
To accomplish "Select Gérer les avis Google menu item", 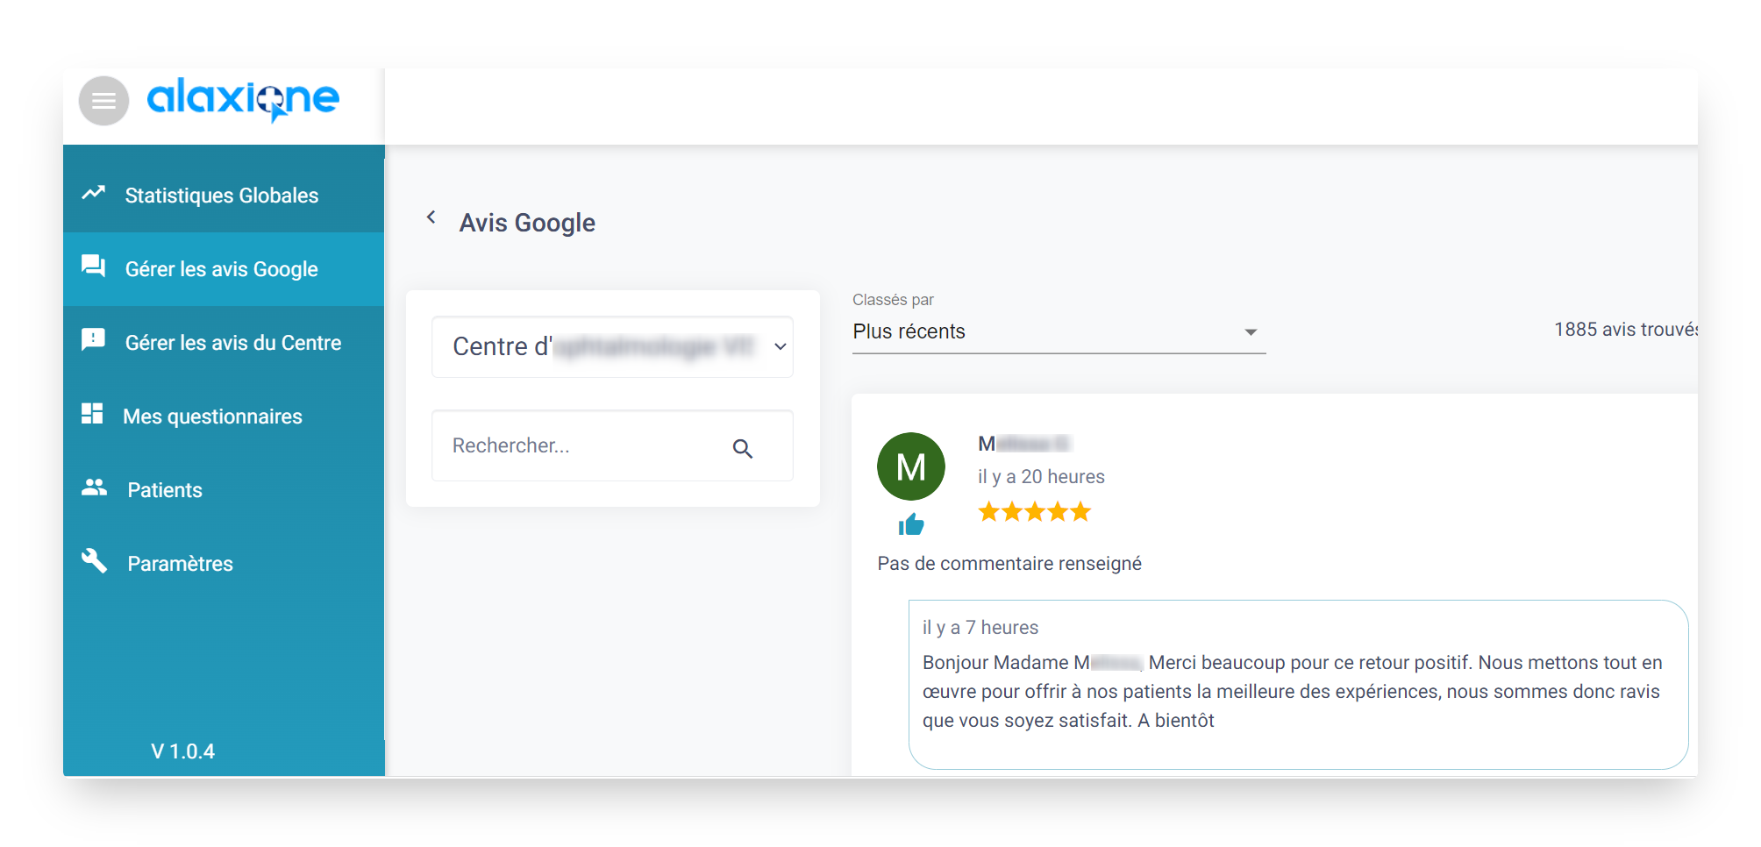I will tap(224, 269).
